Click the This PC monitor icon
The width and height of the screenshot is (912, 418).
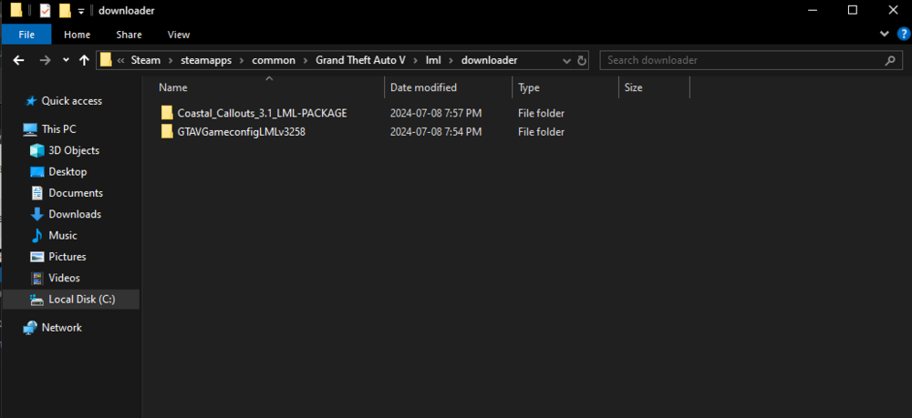[30, 129]
